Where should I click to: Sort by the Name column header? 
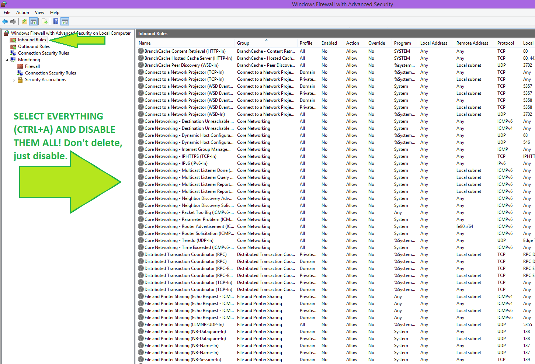click(x=185, y=43)
